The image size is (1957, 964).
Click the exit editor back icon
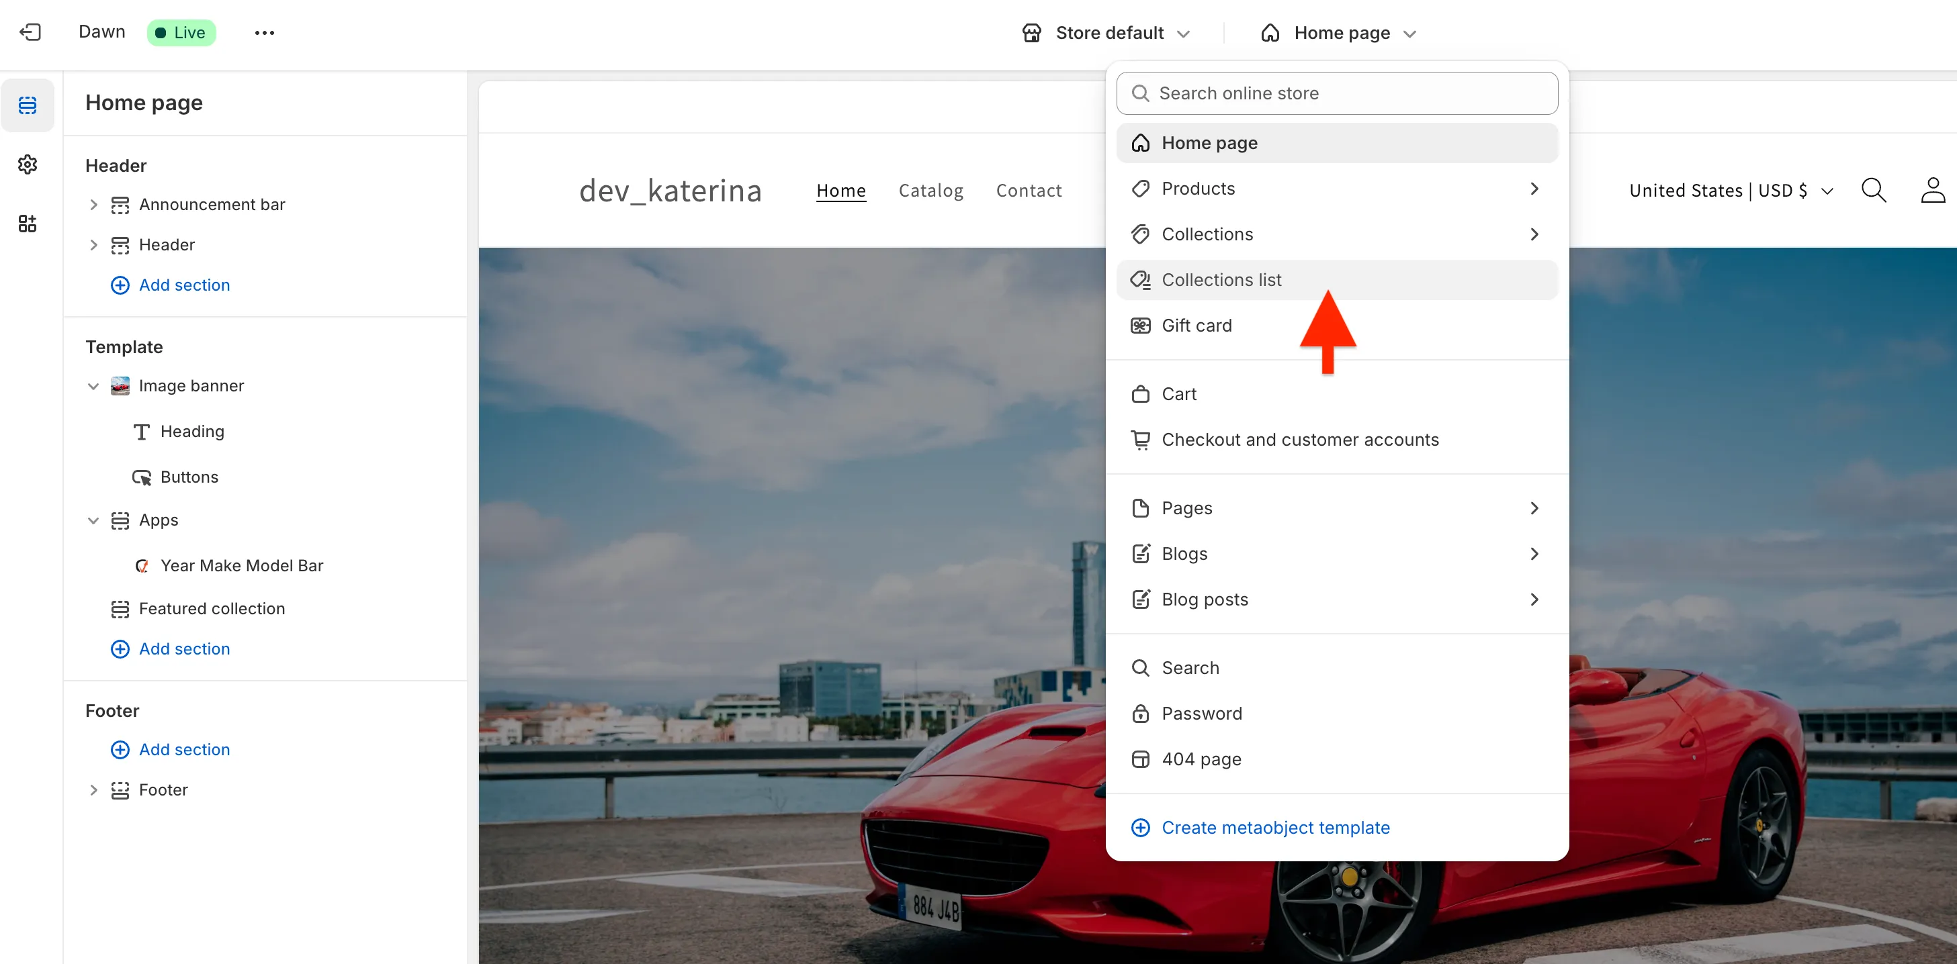(30, 32)
